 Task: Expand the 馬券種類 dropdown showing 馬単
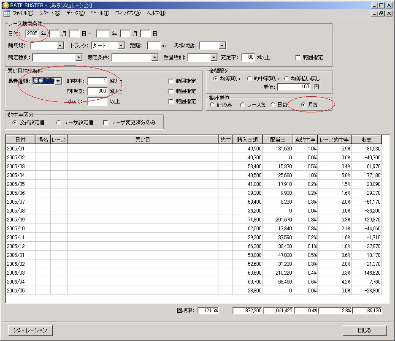tap(58, 81)
